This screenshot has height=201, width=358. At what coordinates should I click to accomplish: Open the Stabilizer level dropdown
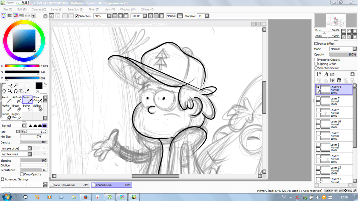(207, 16)
